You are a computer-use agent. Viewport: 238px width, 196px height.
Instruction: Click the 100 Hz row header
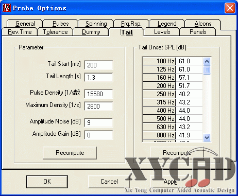pyautogui.click(x=159, y=61)
